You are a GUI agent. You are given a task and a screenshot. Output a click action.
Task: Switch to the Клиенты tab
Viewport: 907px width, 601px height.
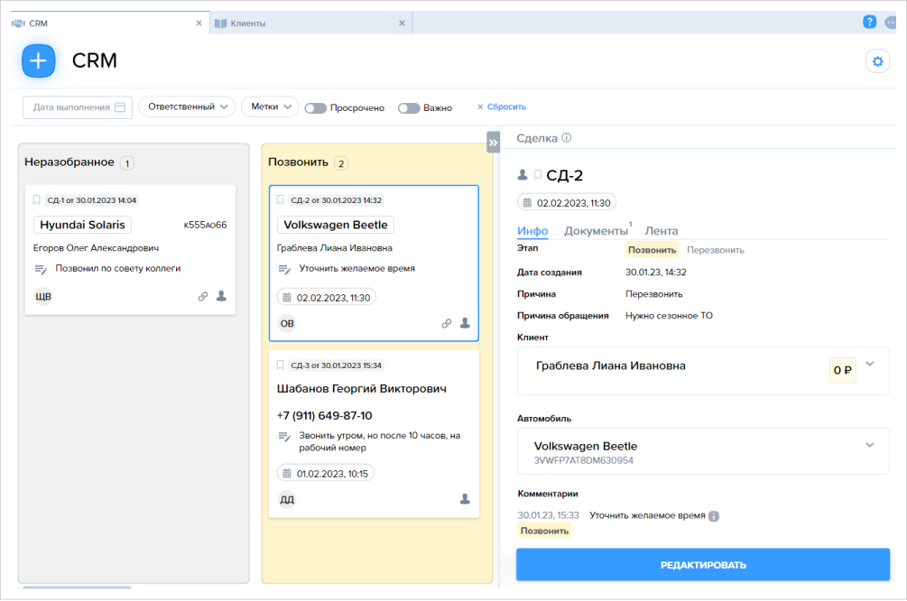pos(311,23)
